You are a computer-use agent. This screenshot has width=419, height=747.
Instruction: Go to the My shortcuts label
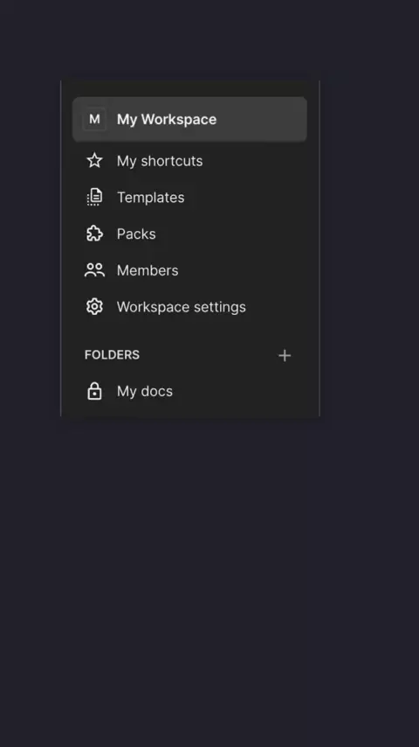(x=160, y=161)
